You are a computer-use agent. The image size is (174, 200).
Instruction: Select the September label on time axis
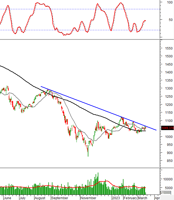coord(60,198)
